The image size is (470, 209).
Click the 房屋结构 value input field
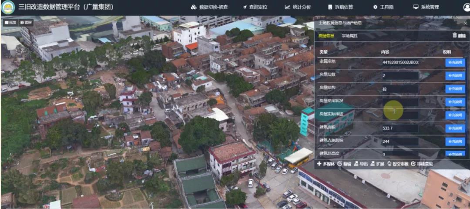[400, 89]
